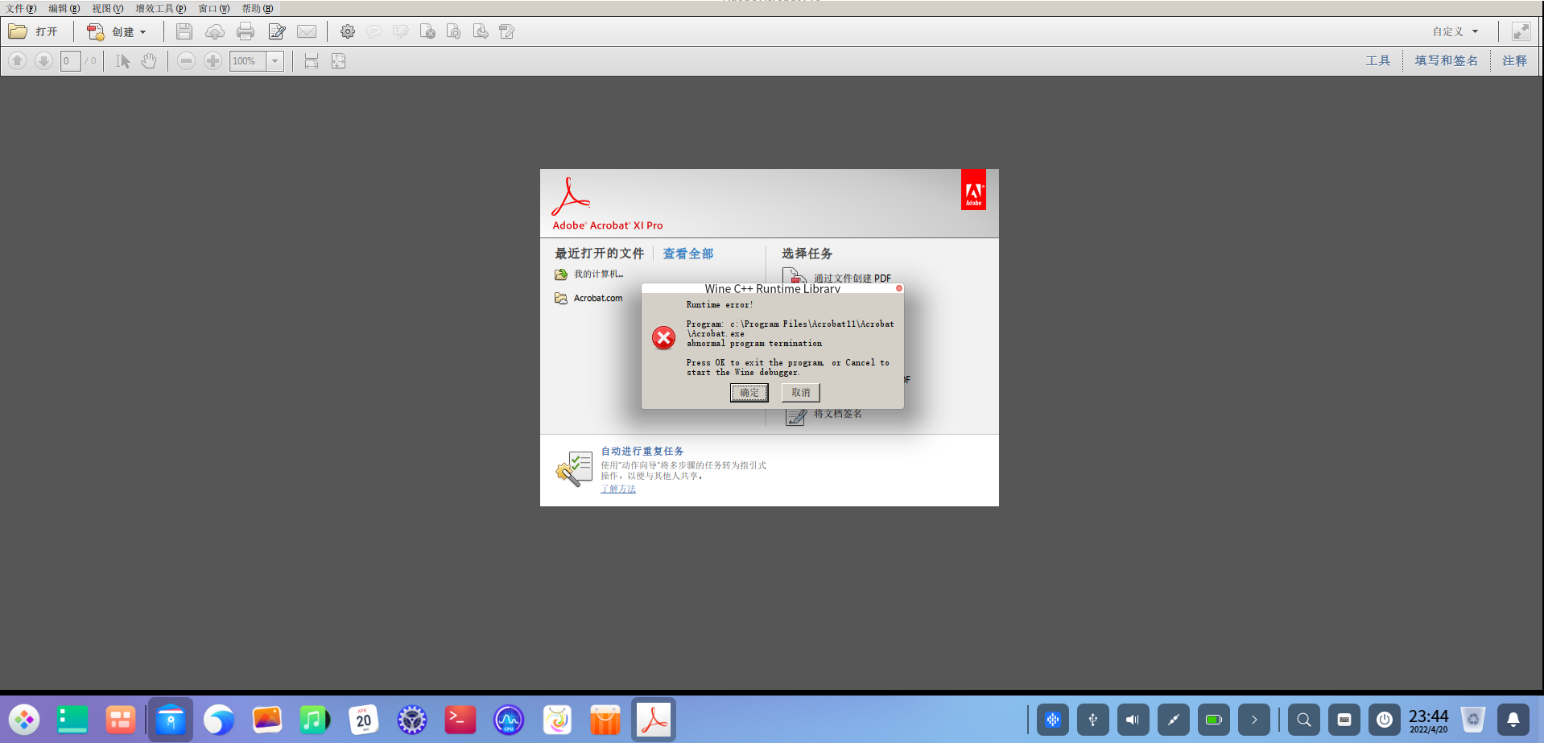1544x743 pixels.
Task: Print the document
Action: click(x=245, y=31)
